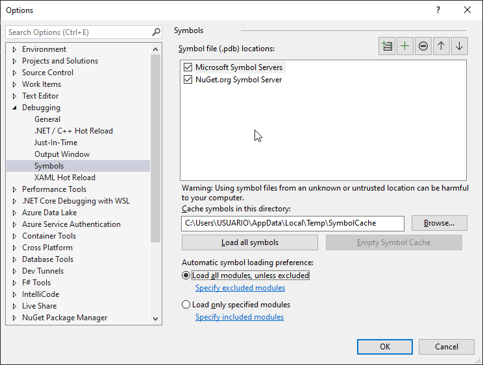The width and height of the screenshot is (483, 365).
Task: Expand the Source Control node
Action: coord(14,73)
